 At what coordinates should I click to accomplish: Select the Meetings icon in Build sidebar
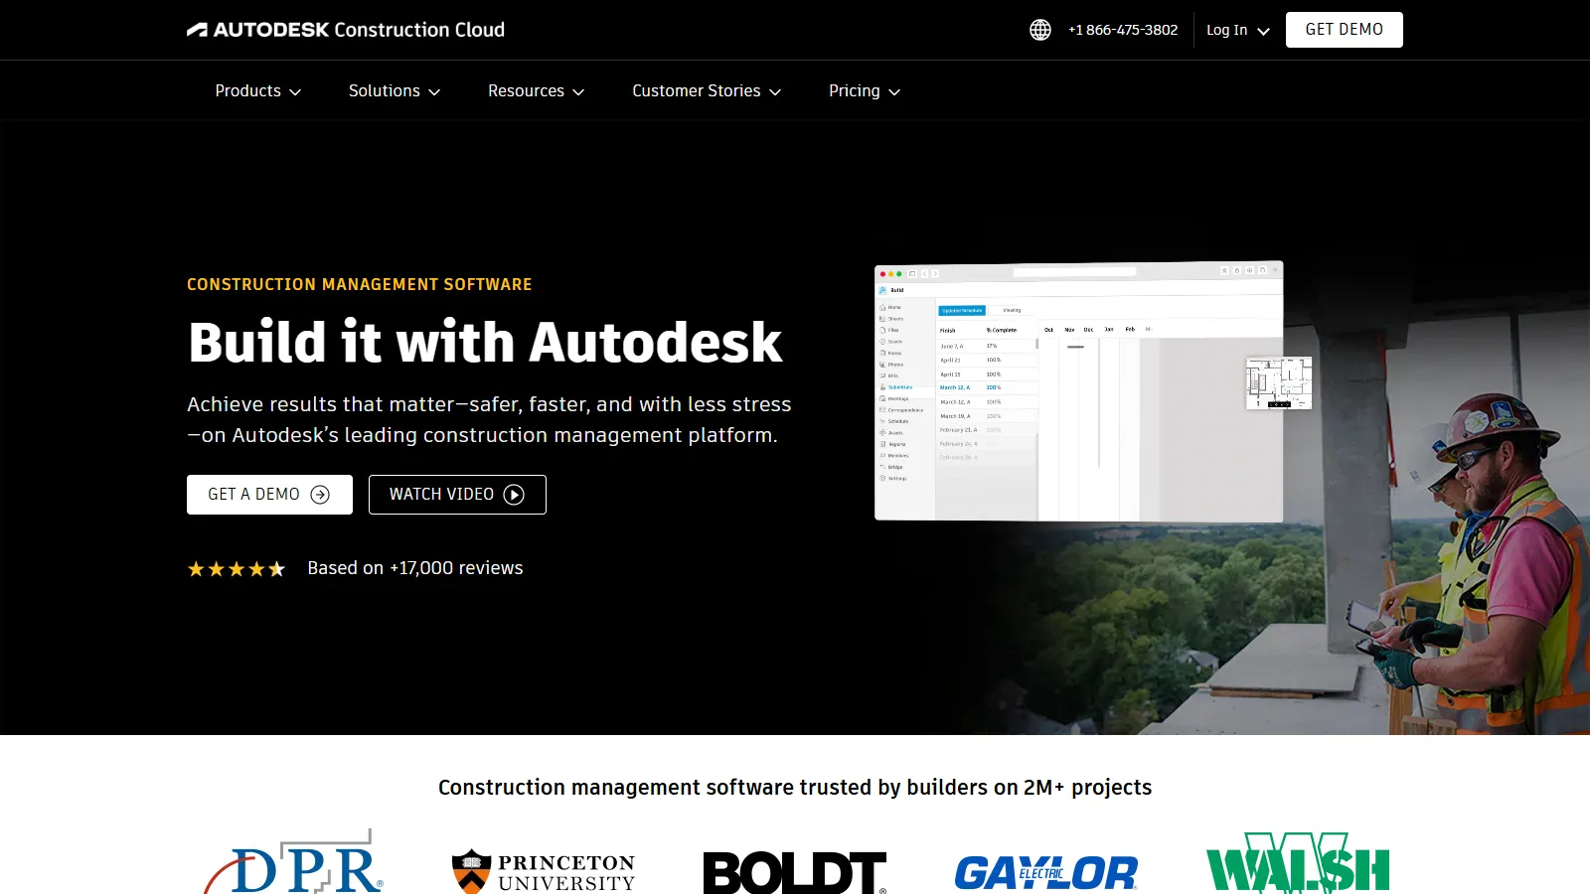(882, 398)
